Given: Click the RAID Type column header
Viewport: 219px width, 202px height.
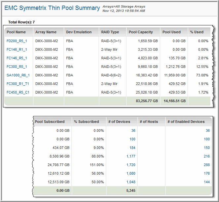Looking at the screenshot, I should point(110,32).
